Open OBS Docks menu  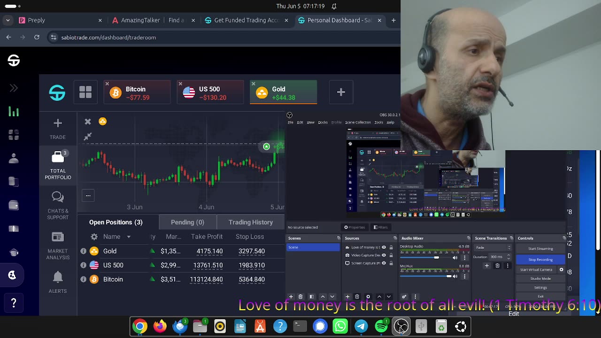click(323, 123)
